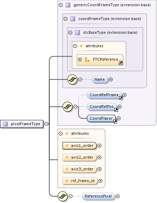The height and width of the screenshot is (203, 157).
Task: Select the axis2_order attribute node
Action: click(79, 157)
